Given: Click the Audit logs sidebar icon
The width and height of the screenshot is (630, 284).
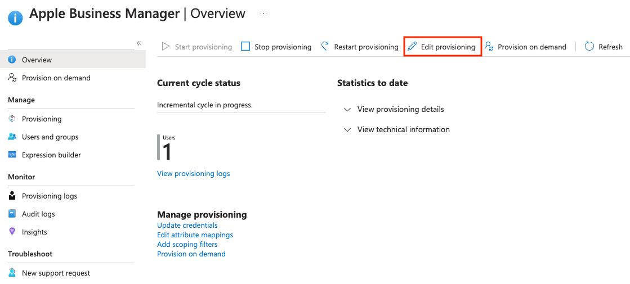Looking at the screenshot, I should point(12,214).
